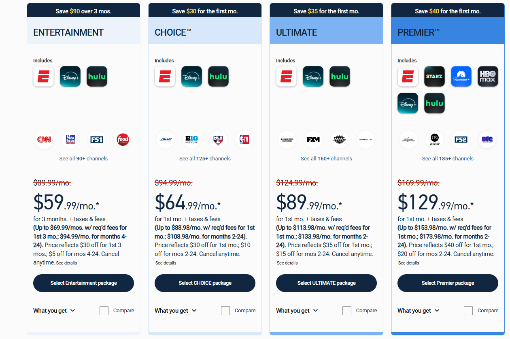The height and width of the screenshot is (339, 510).
Task: Click the NHL Network channel logo
Action: coord(340,140)
